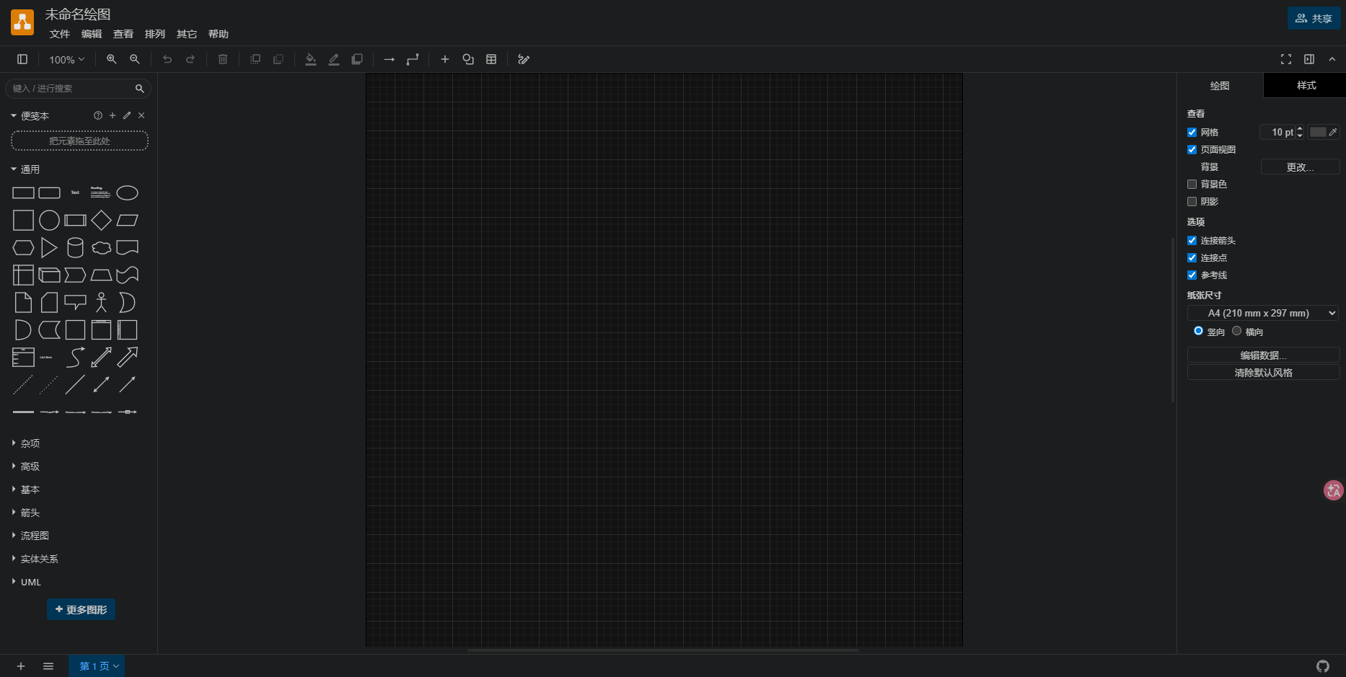Click the 更多图形 button
The width and height of the screenshot is (1346, 677).
(81, 609)
